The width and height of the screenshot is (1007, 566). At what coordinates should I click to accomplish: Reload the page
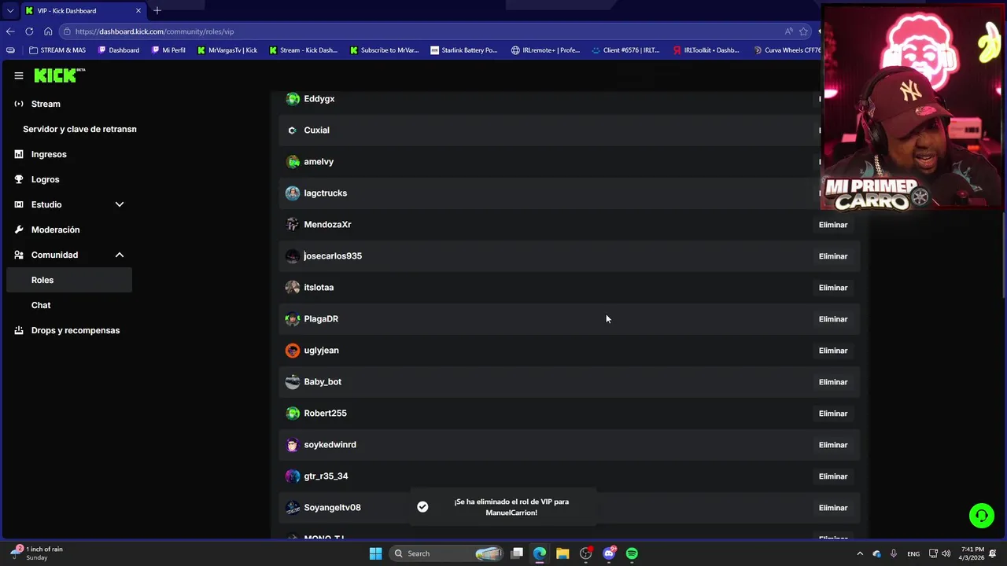pos(29,31)
